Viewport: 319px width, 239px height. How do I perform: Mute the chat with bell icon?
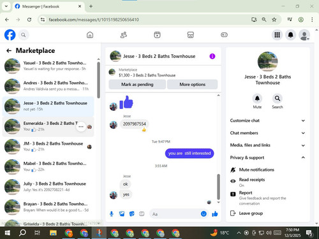coord(257,98)
